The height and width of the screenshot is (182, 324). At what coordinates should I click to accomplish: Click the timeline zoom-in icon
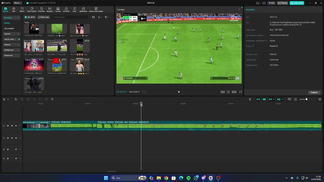coord(320,99)
